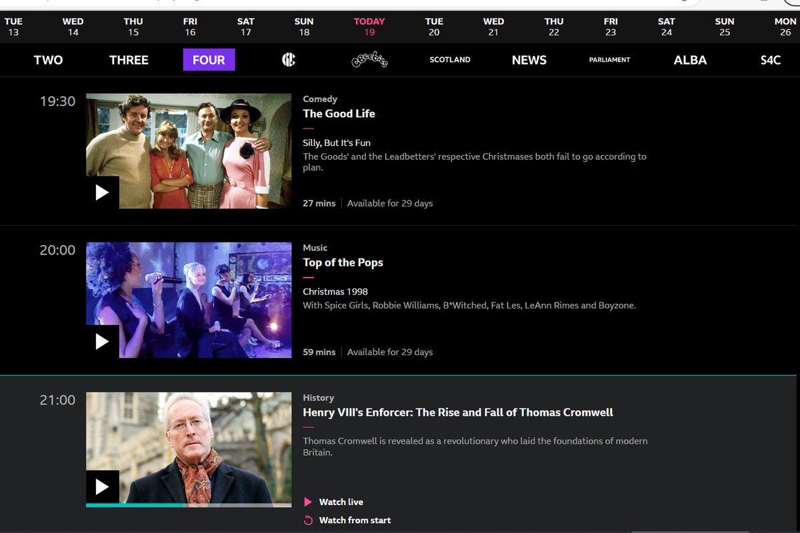This screenshot has width=800, height=533.
Task: Play The Good Life episode overlay button
Action: click(x=103, y=193)
